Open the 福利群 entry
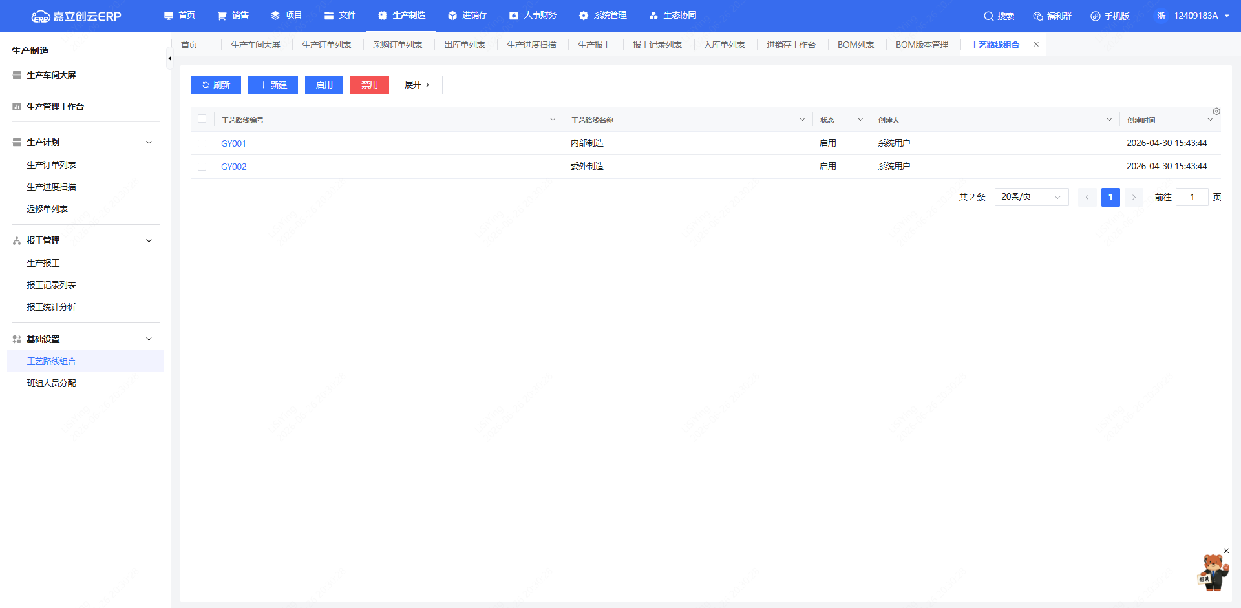The height and width of the screenshot is (608, 1241). click(x=1052, y=16)
